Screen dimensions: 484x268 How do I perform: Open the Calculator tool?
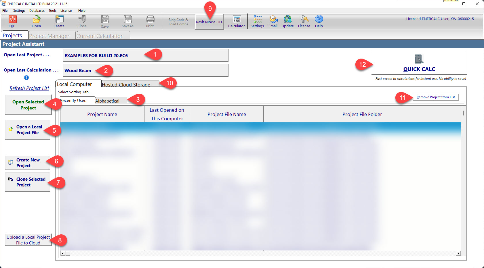click(237, 19)
